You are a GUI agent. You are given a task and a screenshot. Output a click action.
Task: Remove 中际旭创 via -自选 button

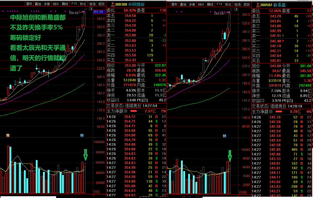pyautogui.click(x=92, y=4)
